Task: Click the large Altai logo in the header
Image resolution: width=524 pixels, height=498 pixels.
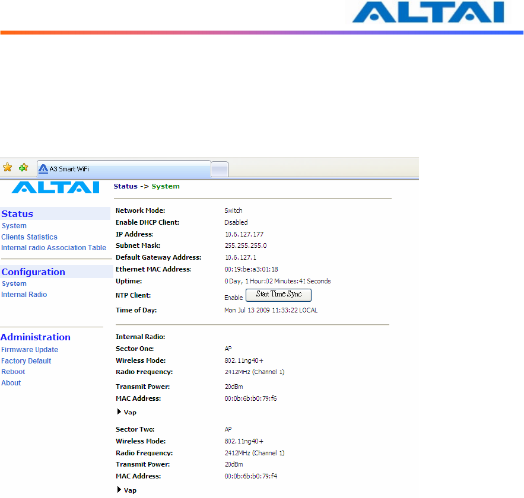Action: click(x=428, y=12)
